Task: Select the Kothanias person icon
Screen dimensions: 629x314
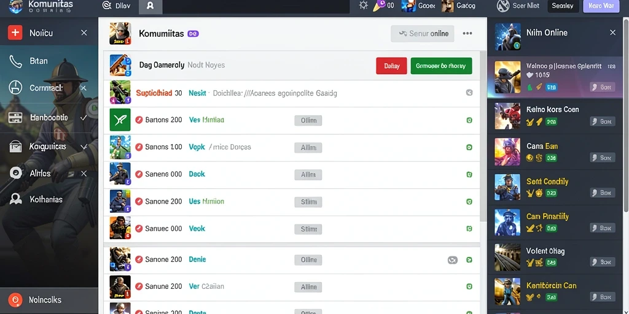Action: click(x=15, y=199)
